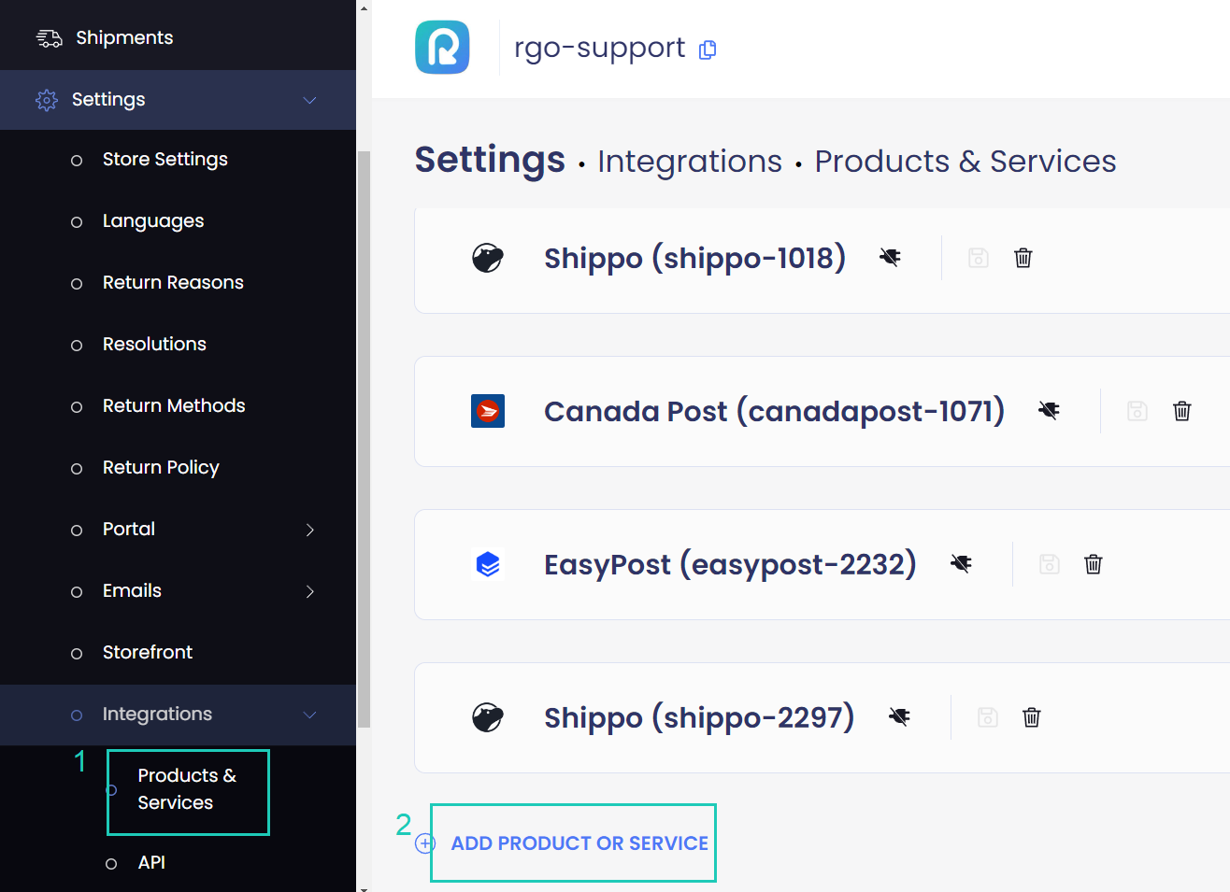Toggle the connection plug on EasyPost
This screenshot has width=1230, height=892.
(x=961, y=563)
